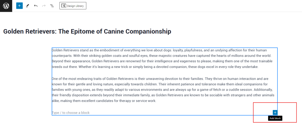This screenshot has height=125, width=302.
Task: Toggle the block inserter in top toolbar
Action: click(x=19, y=6)
